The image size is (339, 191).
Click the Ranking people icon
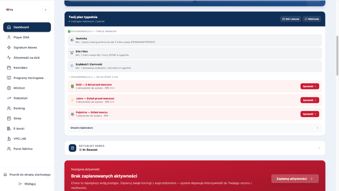click(9, 108)
